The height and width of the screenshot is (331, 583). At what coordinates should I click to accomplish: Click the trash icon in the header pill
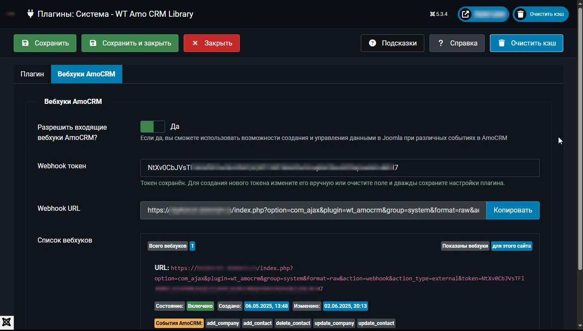[x=520, y=14]
